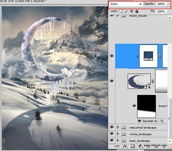The image size is (172, 151).
Task: Click the 'Gaussian B...' filter name
Action: tap(151, 121)
